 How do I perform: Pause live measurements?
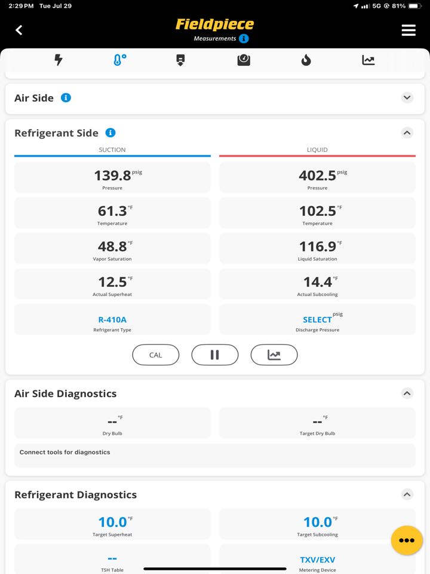click(x=215, y=355)
